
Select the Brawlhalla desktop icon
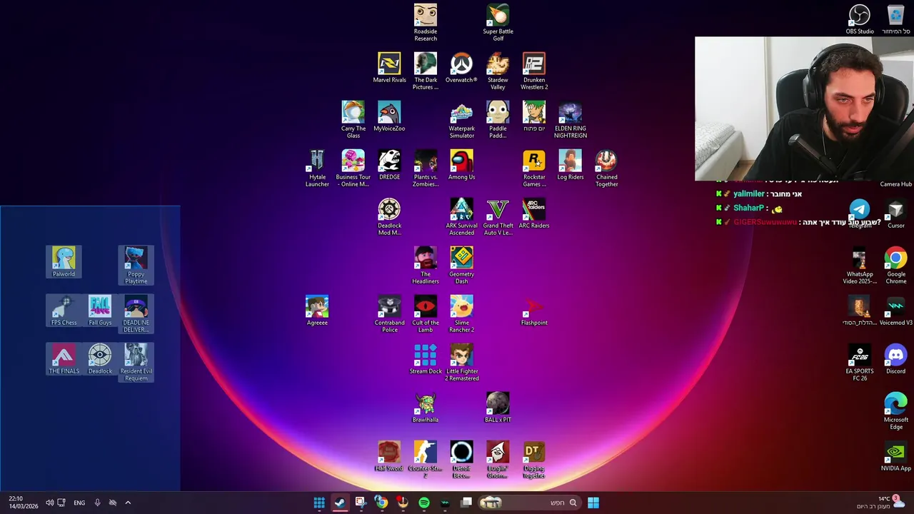click(426, 408)
